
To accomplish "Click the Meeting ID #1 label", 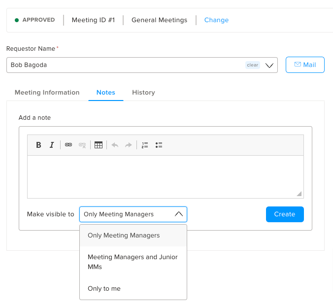I will tap(93, 20).
